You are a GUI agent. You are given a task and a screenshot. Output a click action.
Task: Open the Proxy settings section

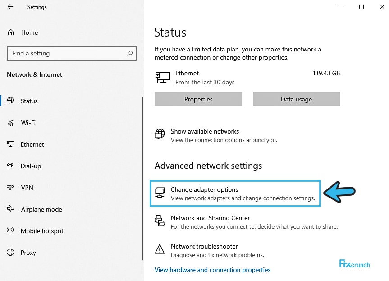click(28, 253)
